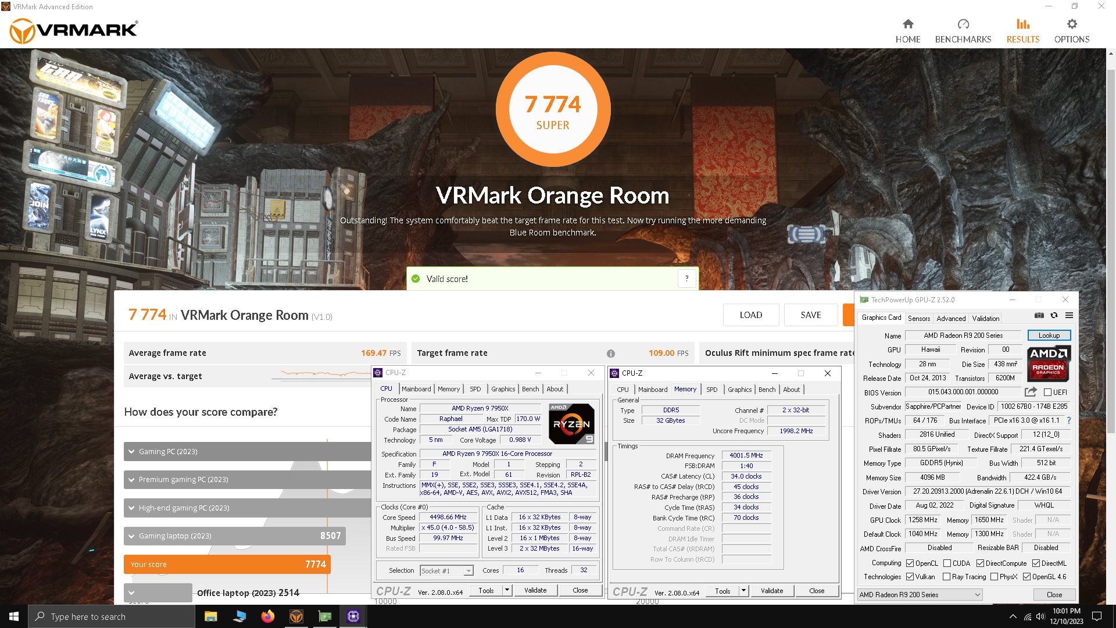Toggle the Vulkan checkbox in GPU-Z
This screenshot has height=628, width=1116.
coord(910,577)
